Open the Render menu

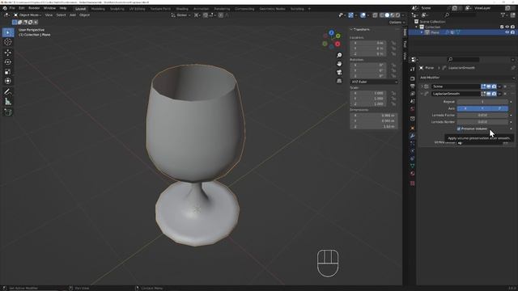click(34, 8)
